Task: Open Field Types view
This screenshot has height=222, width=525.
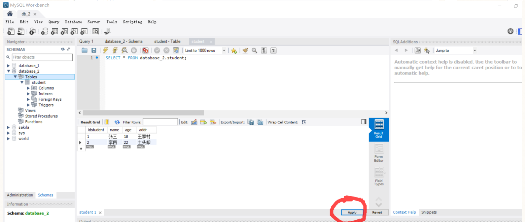Action: 379,176
